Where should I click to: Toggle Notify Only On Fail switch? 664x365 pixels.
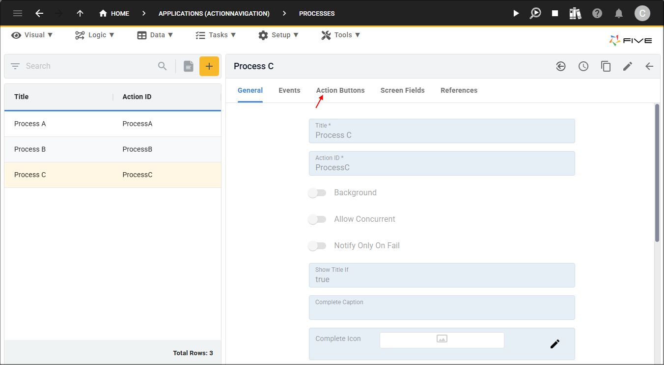(x=317, y=246)
